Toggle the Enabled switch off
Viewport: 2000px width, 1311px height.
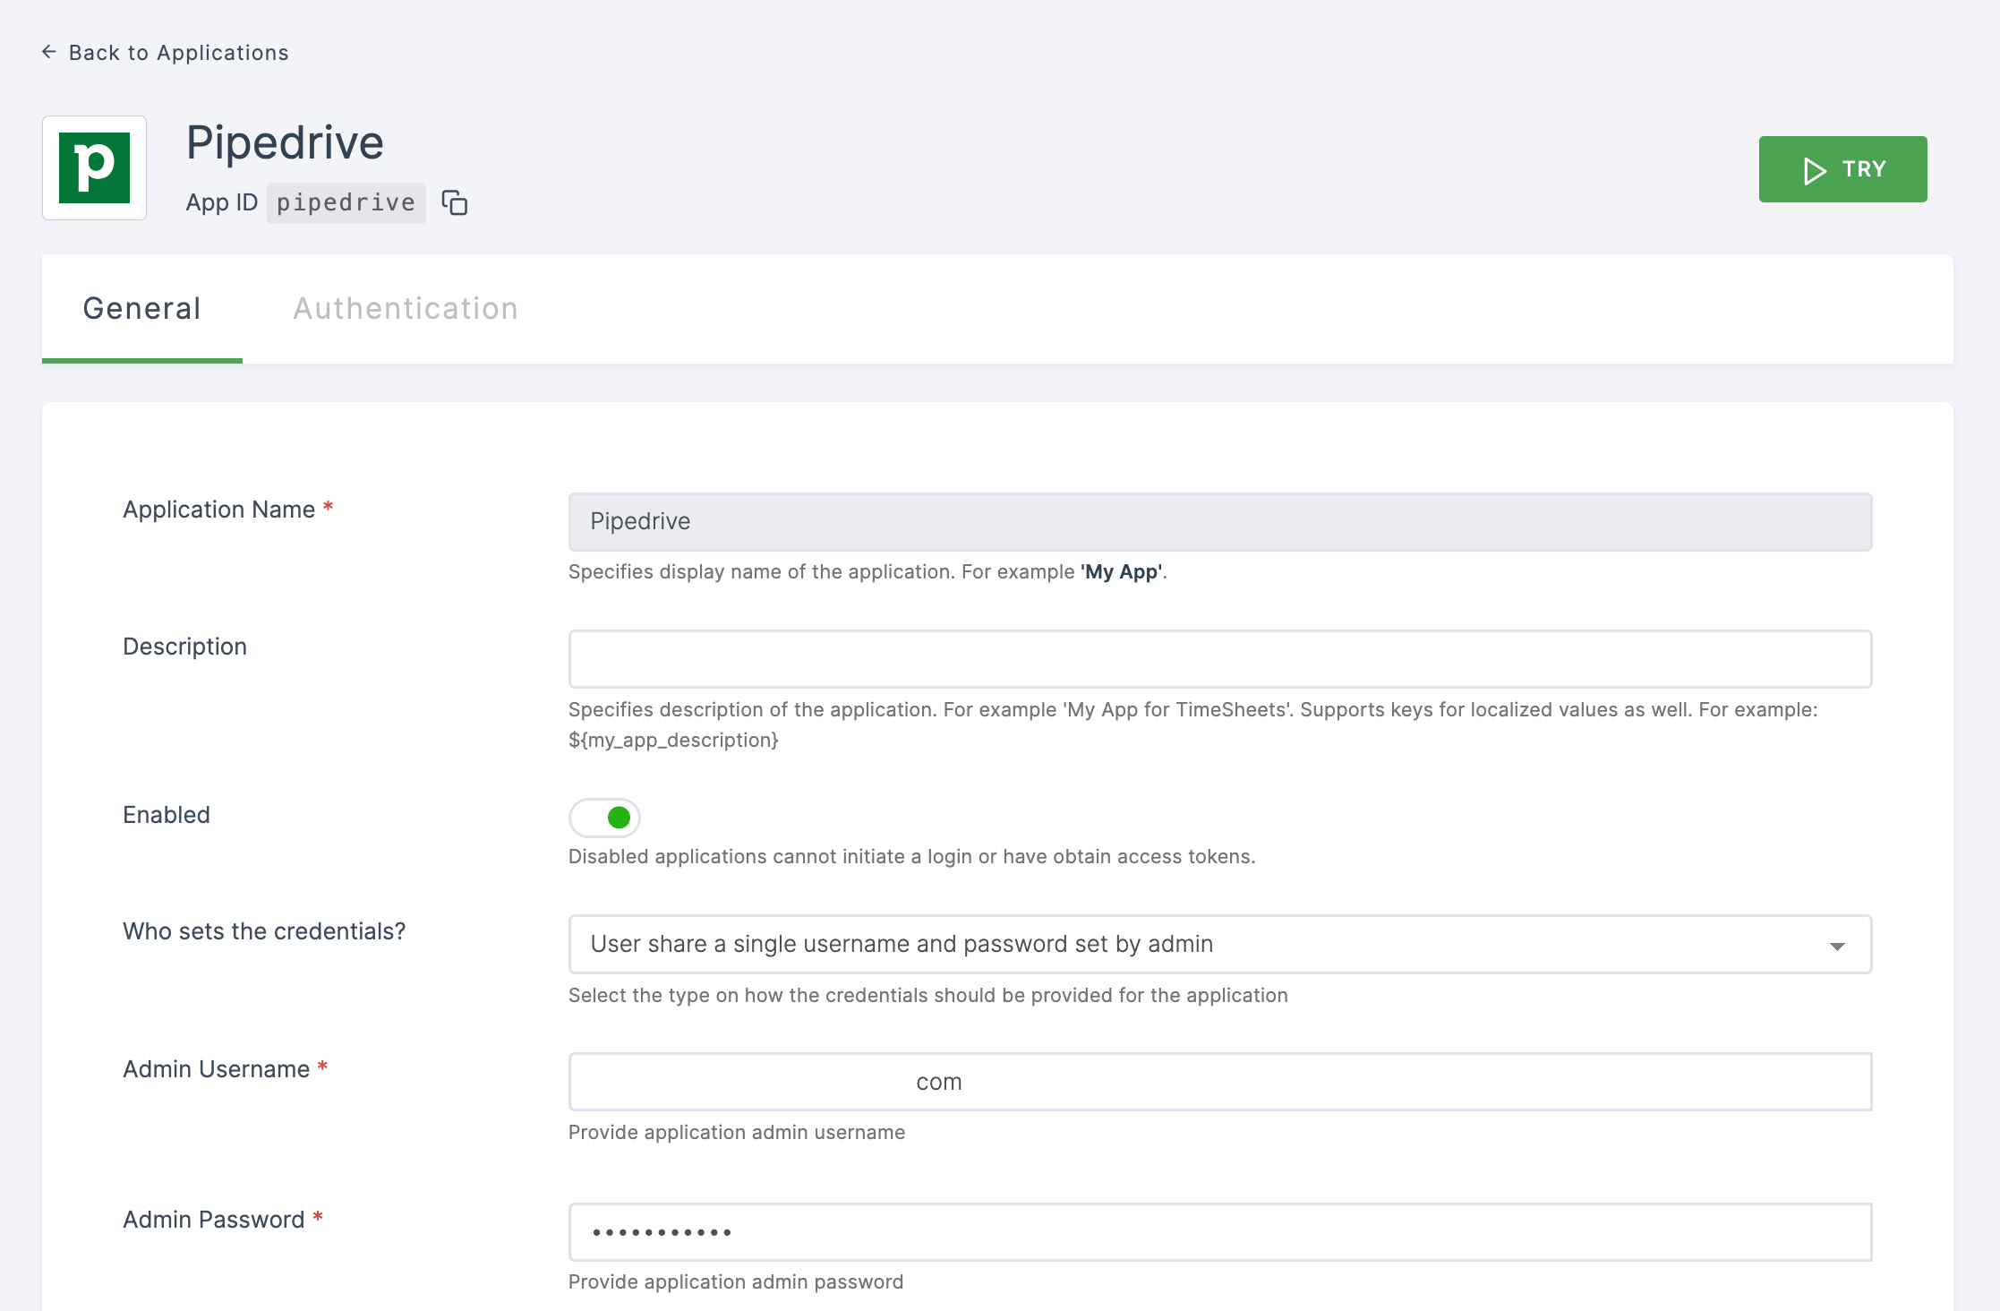point(604,818)
